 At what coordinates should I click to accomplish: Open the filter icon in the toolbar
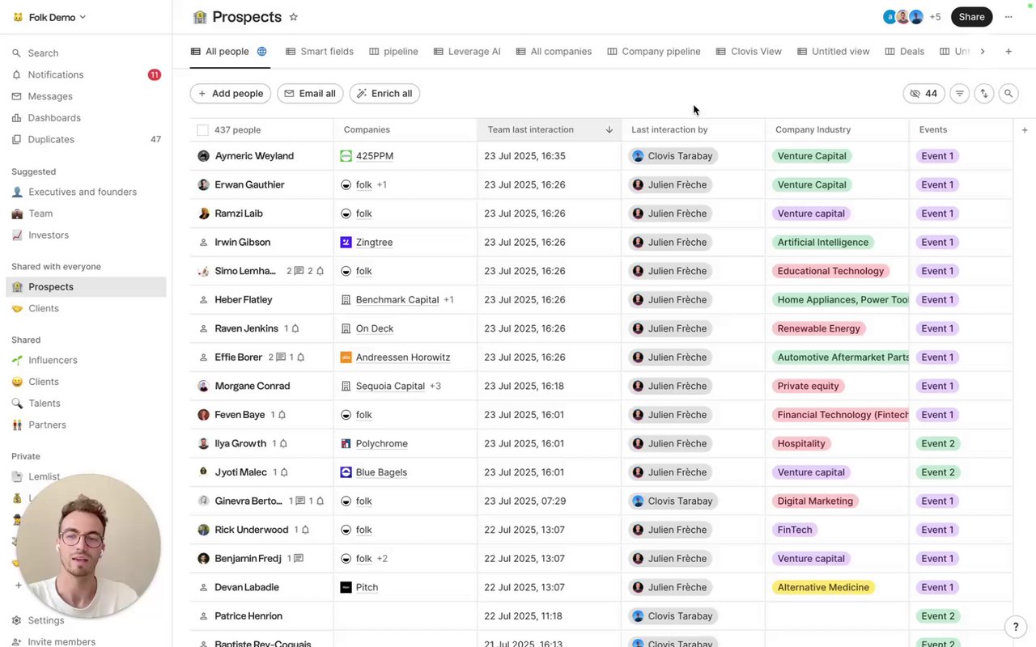pos(959,94)
